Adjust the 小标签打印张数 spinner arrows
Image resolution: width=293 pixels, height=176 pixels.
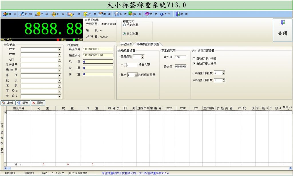[x=223, y=73]
